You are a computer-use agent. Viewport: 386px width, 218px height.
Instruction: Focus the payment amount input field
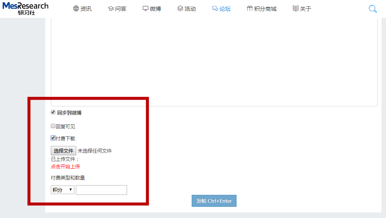(x=101, y=190)
